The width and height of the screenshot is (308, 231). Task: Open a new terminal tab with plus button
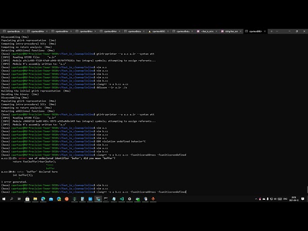271,31
